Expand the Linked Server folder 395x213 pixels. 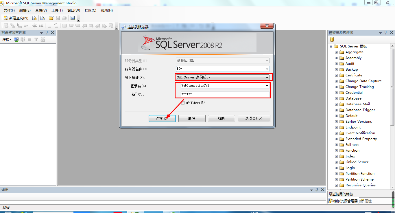(336, 162)
